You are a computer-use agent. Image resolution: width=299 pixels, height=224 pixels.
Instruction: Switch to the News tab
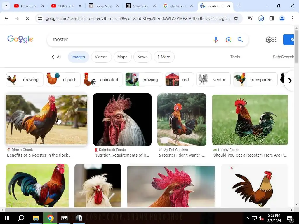142,57
